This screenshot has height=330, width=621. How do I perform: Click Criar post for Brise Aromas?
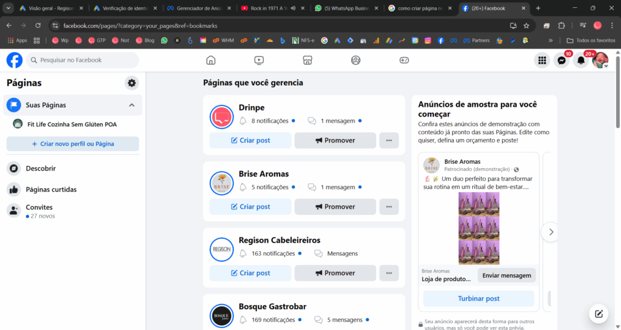pos(250,206)
